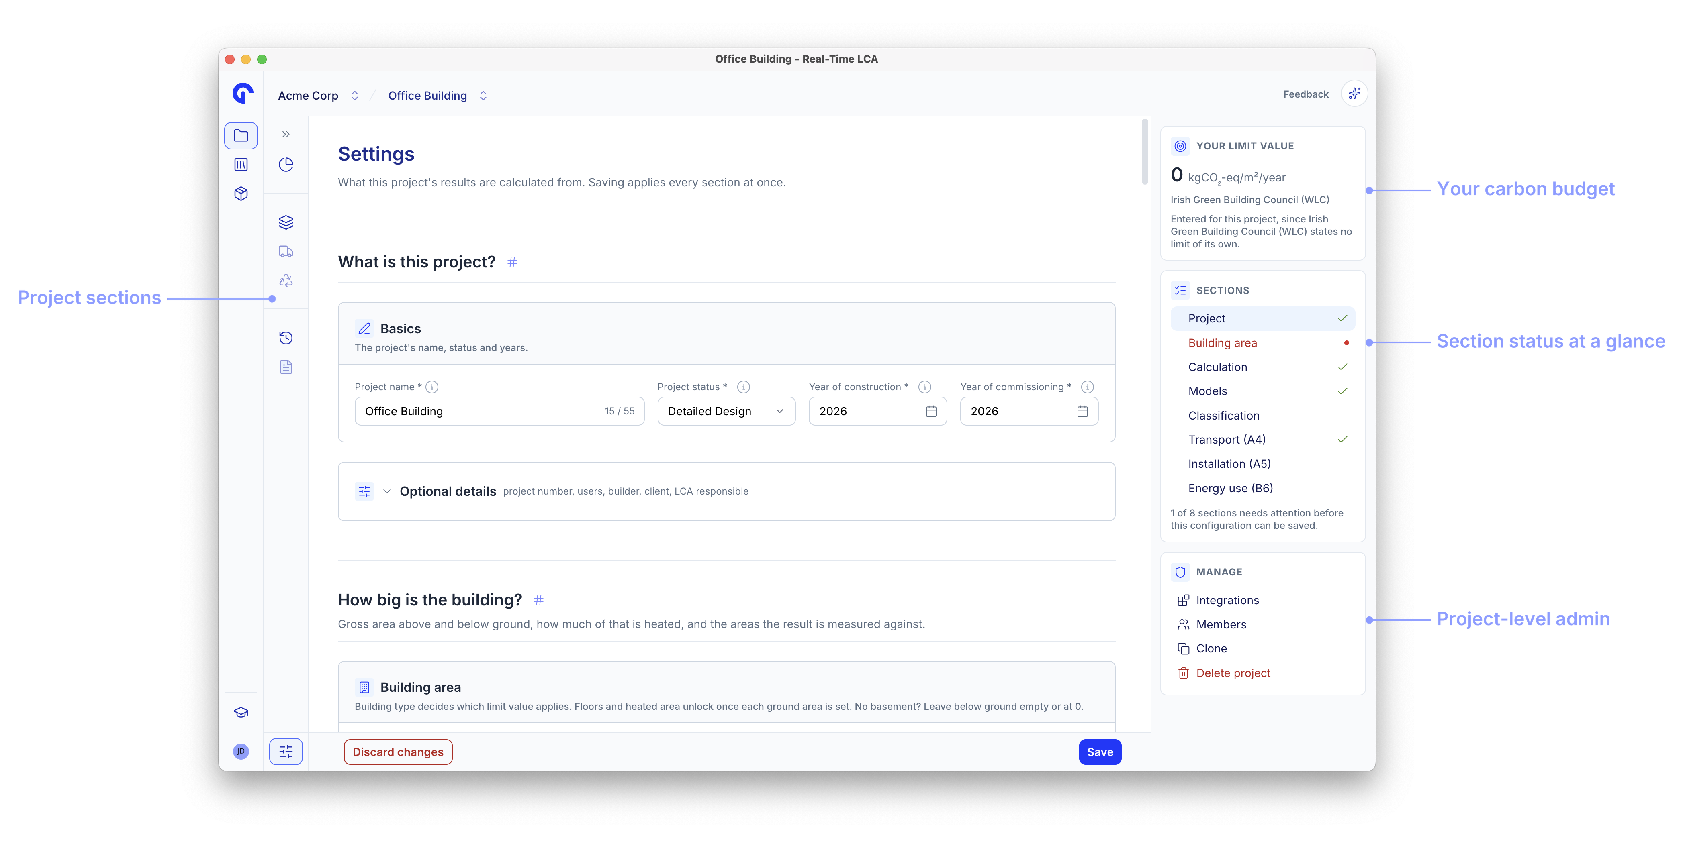Open the document report icon
Screen dimensions: 1683x848
pyautogui.click(x=286, y=367)
